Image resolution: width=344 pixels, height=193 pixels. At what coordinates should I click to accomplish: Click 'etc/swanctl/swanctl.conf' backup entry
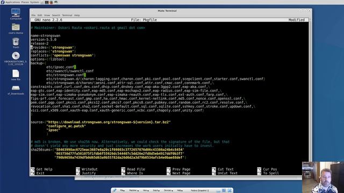pyautogui.click(x=70, y=71)
